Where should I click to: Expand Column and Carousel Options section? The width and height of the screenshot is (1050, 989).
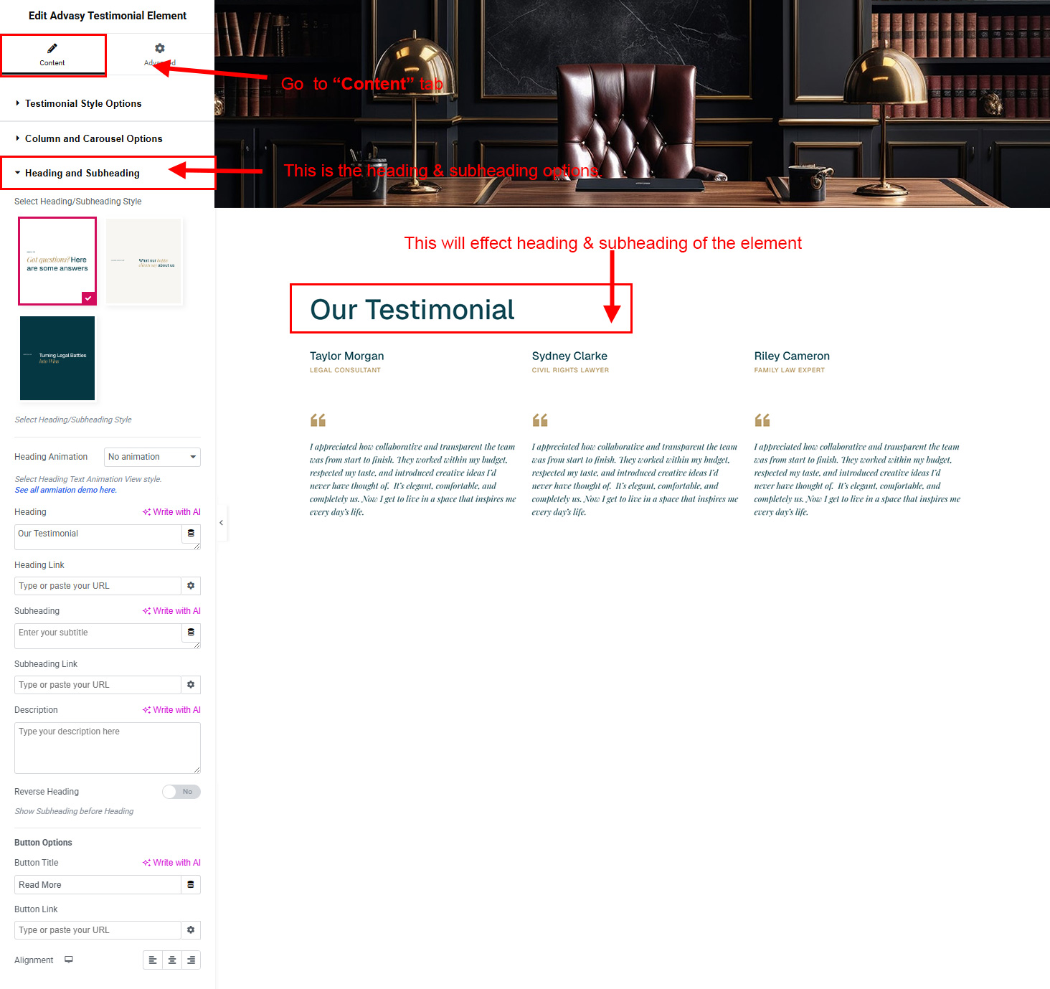(93, 139)
